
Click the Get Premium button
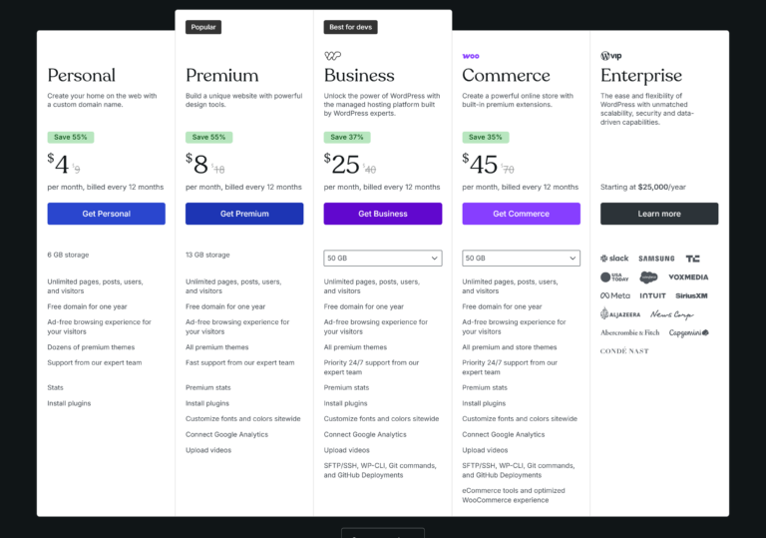(244, 214)
